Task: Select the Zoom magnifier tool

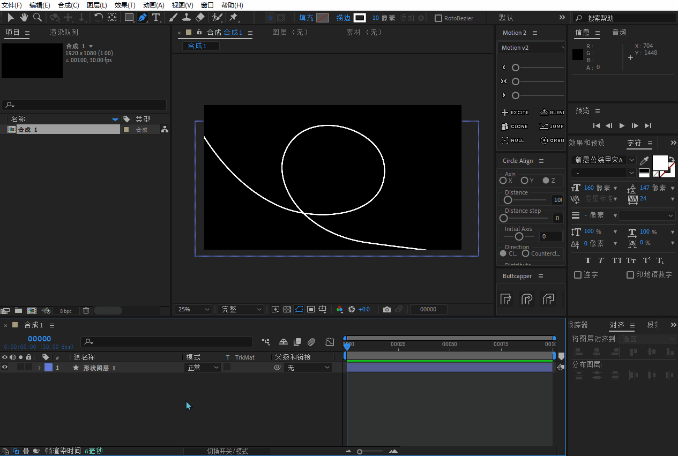Action: 38,18
